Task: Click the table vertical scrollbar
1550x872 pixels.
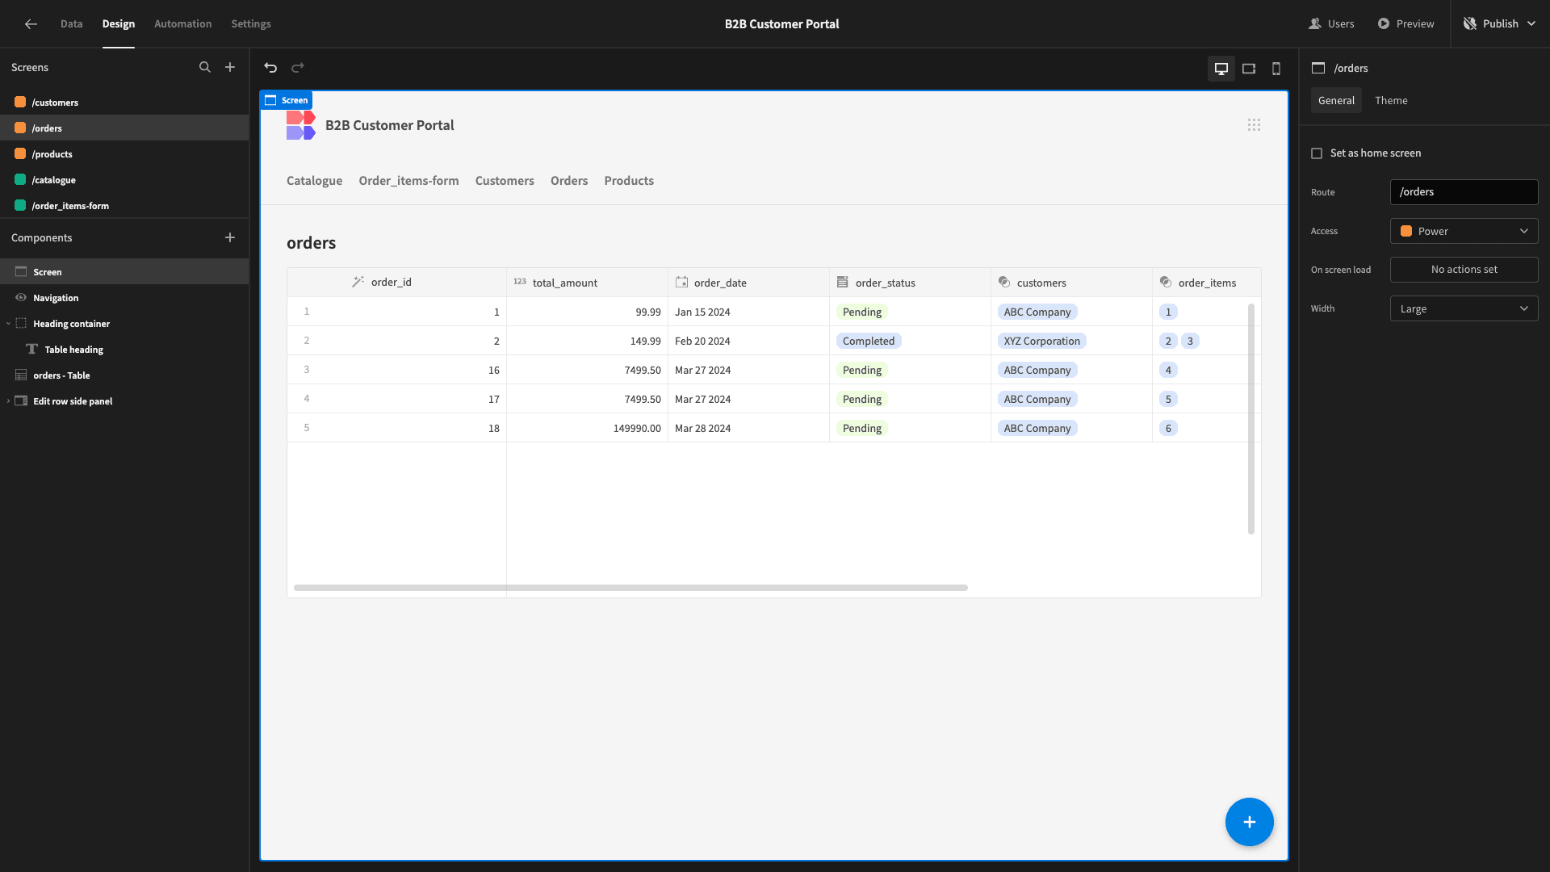Action: tap(1251, 419)
